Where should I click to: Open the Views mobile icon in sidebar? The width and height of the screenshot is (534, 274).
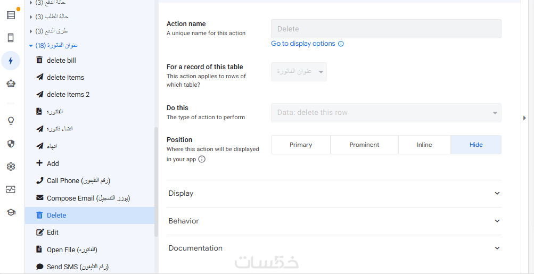click(11, 38)
